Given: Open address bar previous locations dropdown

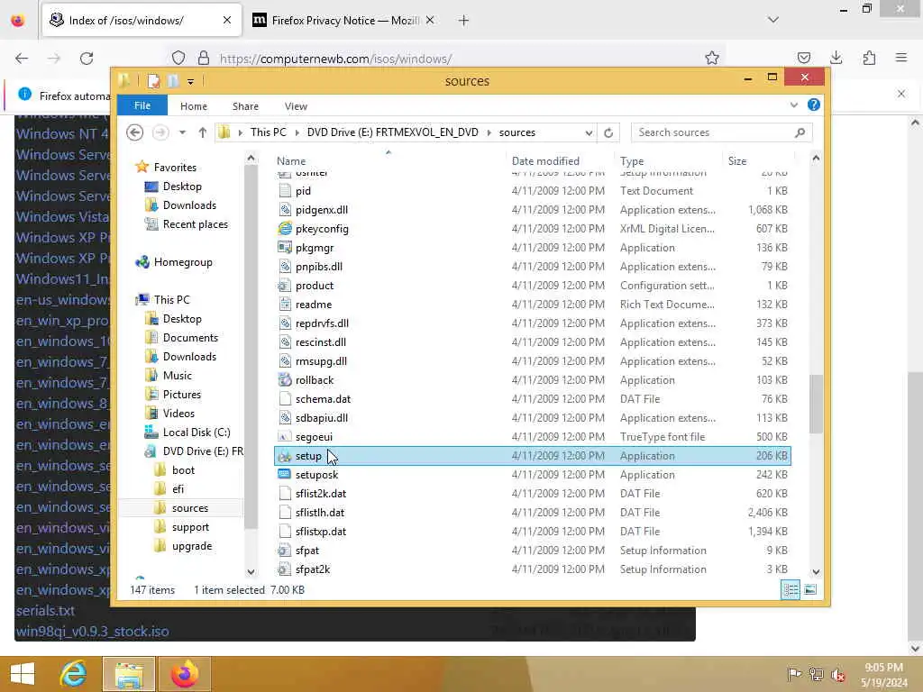Looking at the screenshot, I should [589, 133].
